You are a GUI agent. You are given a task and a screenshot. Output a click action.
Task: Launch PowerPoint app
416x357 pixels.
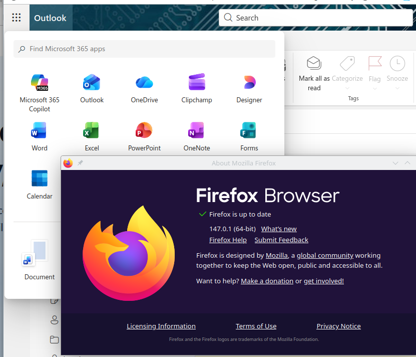pos(144,137)
